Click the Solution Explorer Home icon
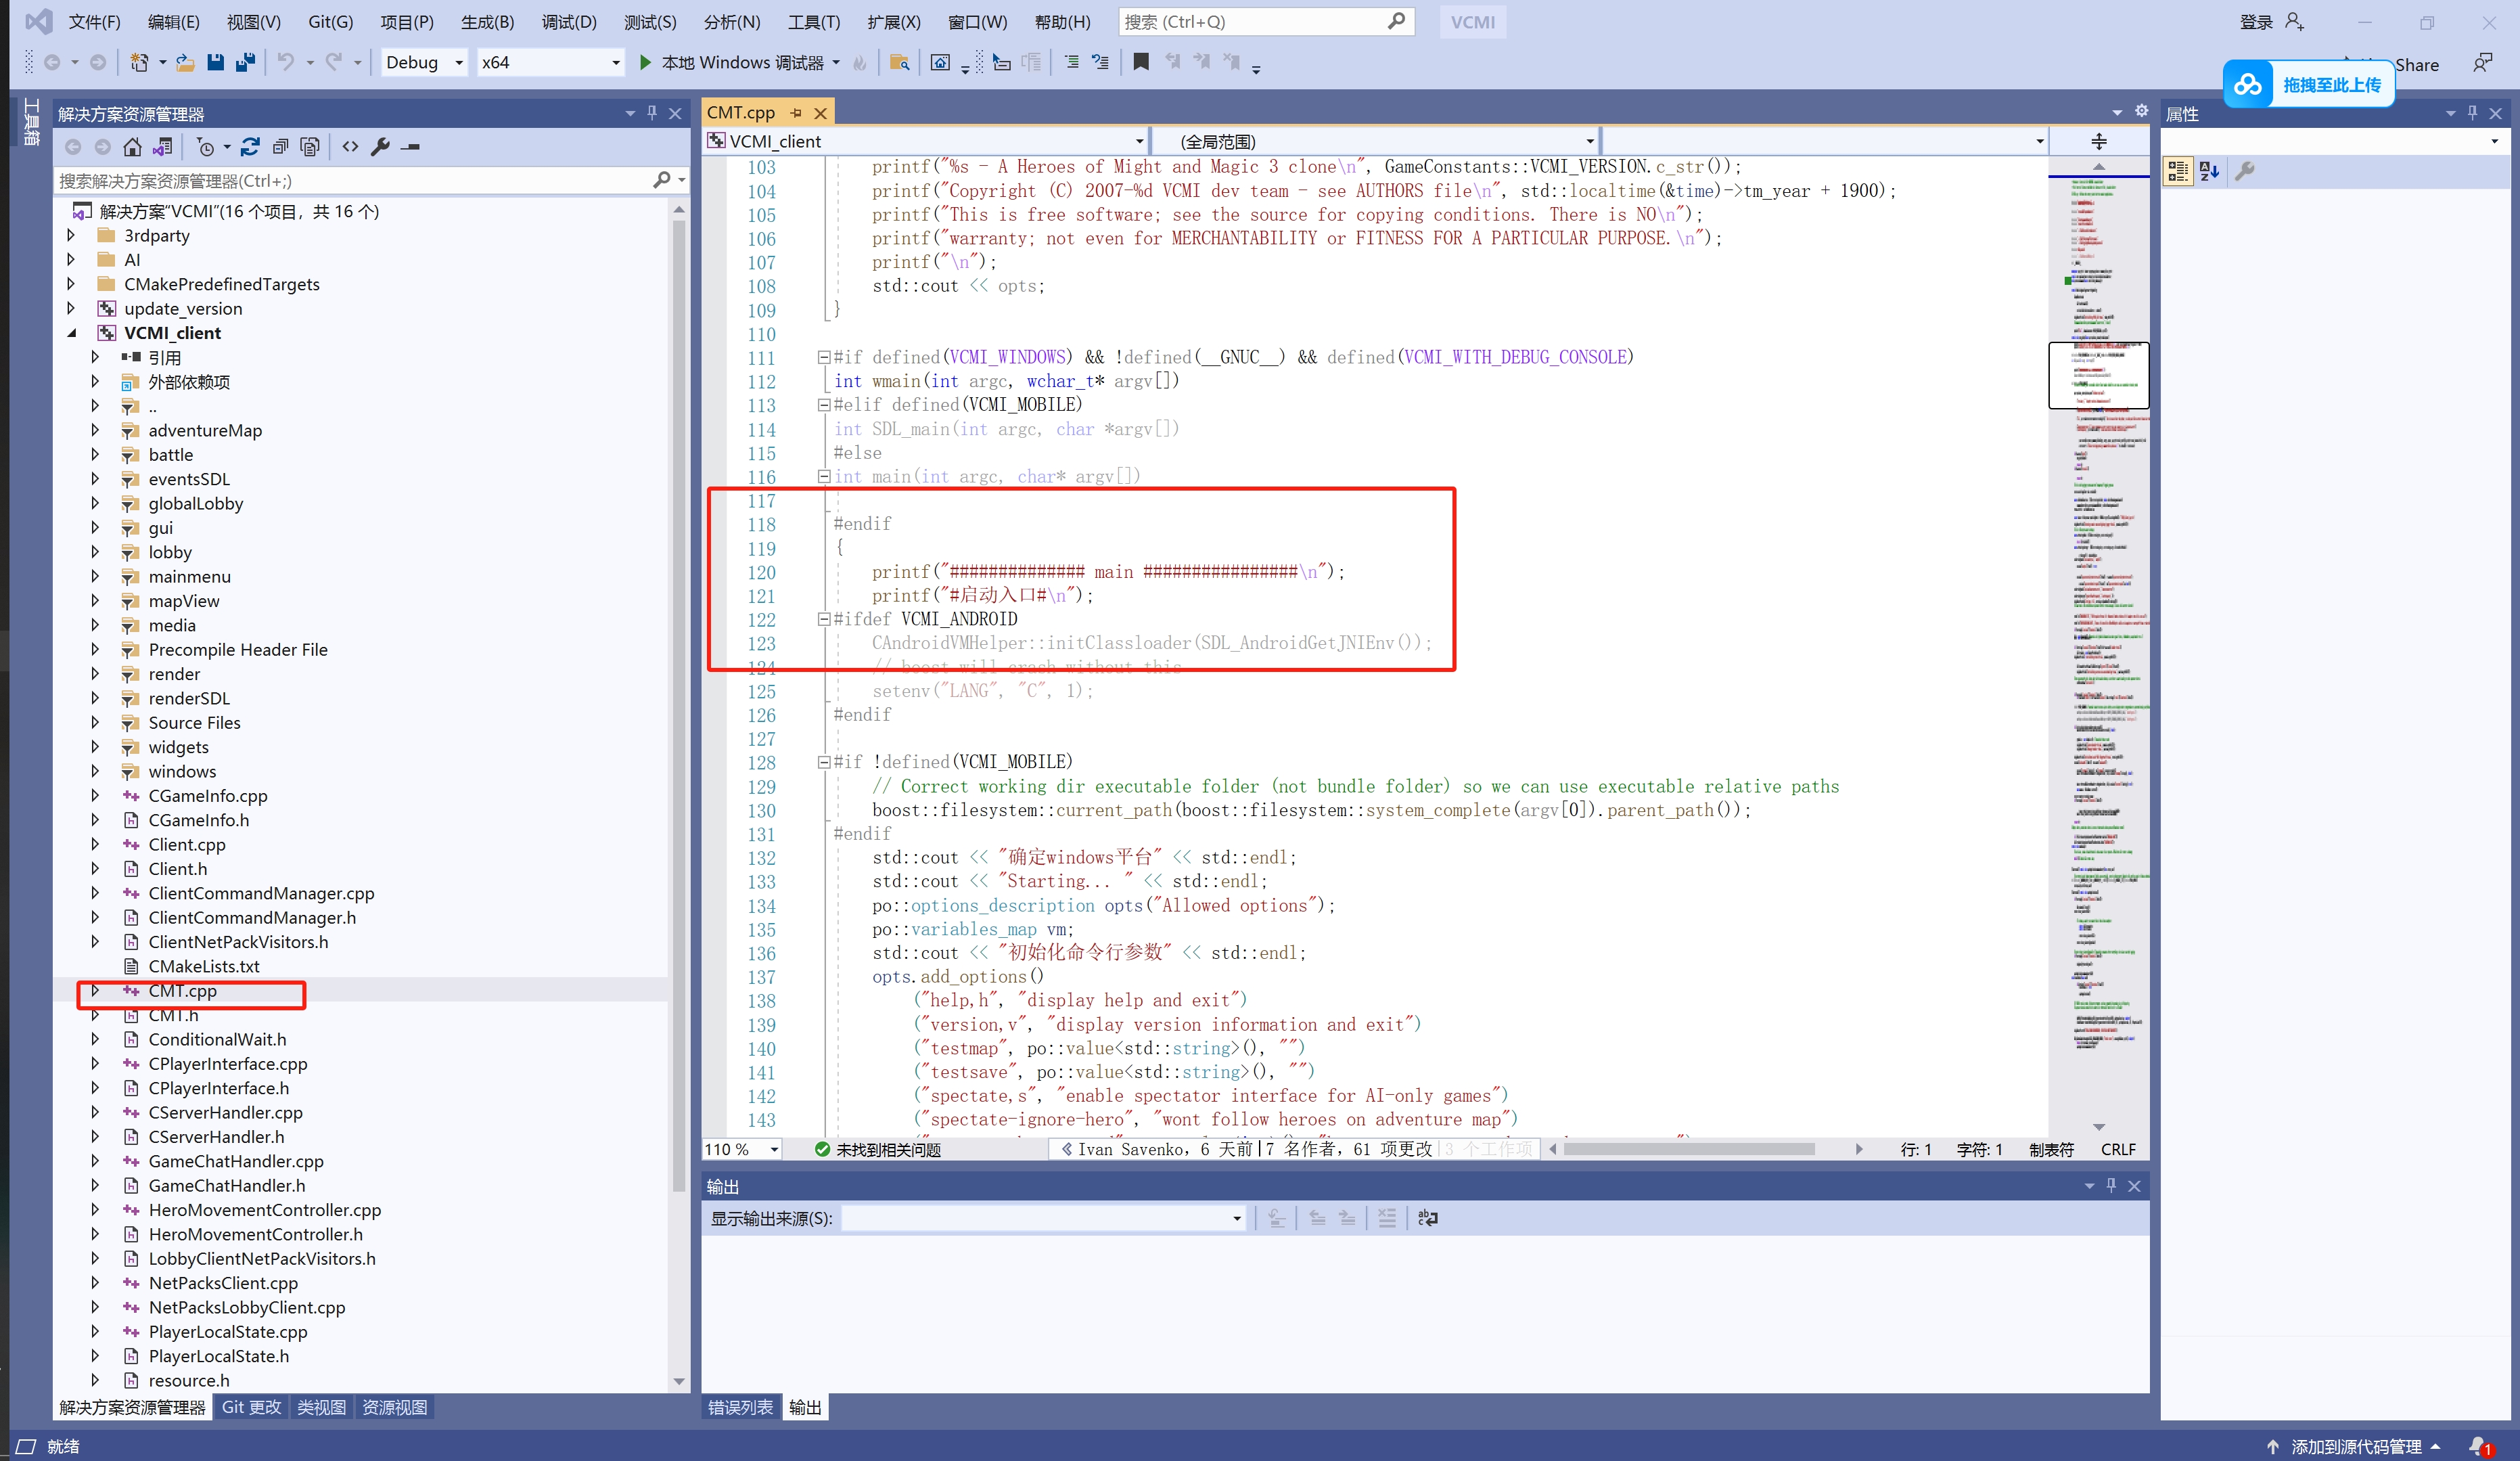This screenshot has width=2520, height=1461. point(132,147)
